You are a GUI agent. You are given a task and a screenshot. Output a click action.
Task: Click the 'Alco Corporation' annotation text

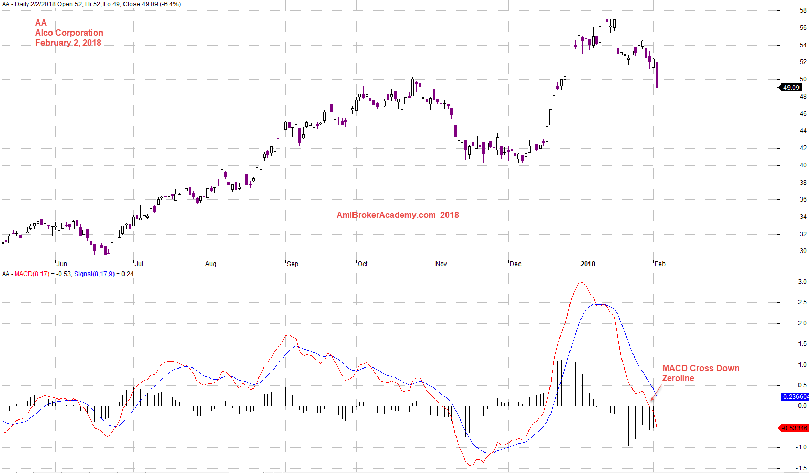pyautogui.click(x=69, y=33)
